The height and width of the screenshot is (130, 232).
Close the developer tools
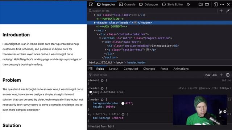click(228, 4)
